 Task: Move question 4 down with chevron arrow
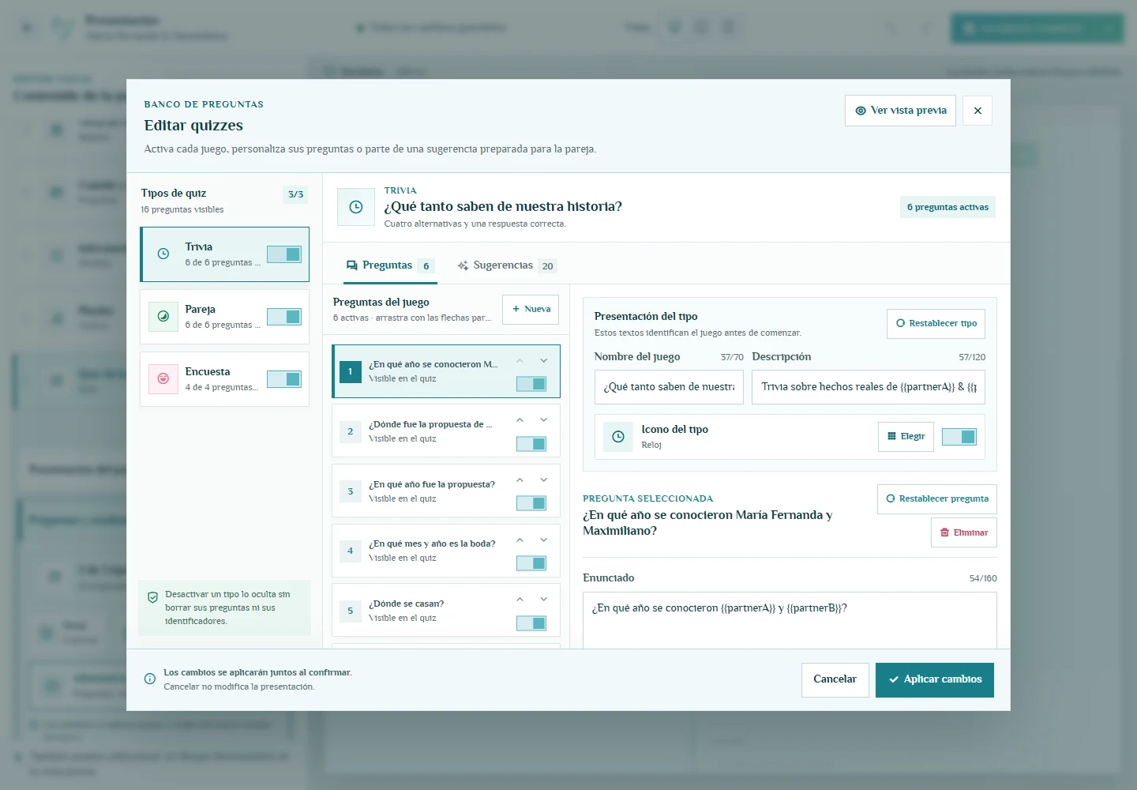pyautogui.click(x=544, y=540)
